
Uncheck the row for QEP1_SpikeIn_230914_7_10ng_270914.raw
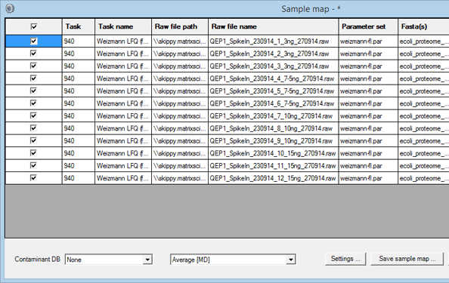click(33, 115)
